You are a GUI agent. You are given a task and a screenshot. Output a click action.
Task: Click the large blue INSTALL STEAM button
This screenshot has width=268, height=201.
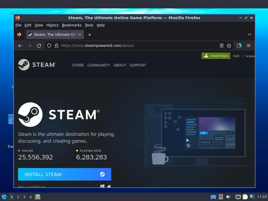point(65,174)
